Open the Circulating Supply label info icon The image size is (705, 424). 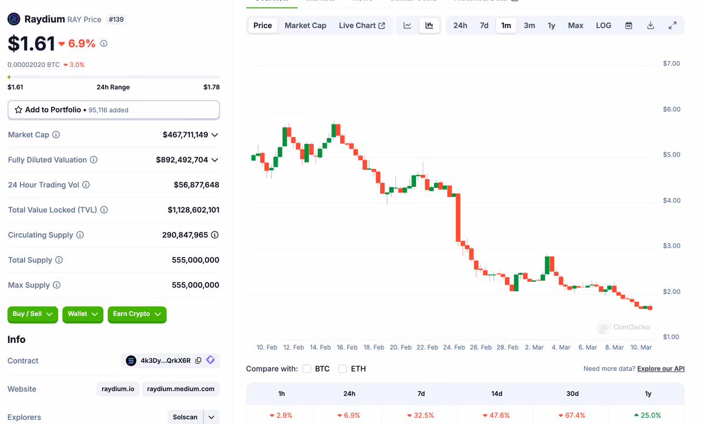[x=80, y=235]
